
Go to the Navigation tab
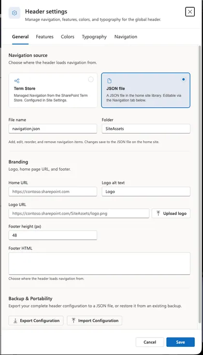click(126, 37)
